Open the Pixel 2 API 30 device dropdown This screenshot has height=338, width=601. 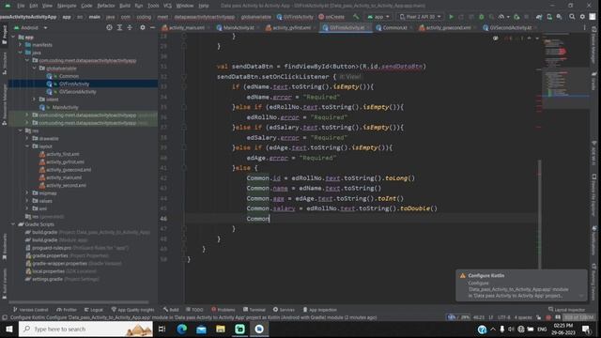(x=421, y=17)
